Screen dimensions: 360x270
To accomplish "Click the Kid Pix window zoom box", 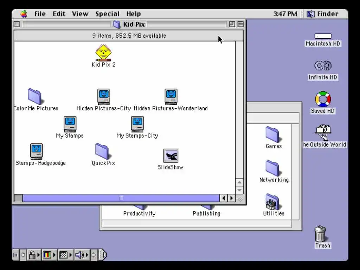I will click(x=232, y=24).
